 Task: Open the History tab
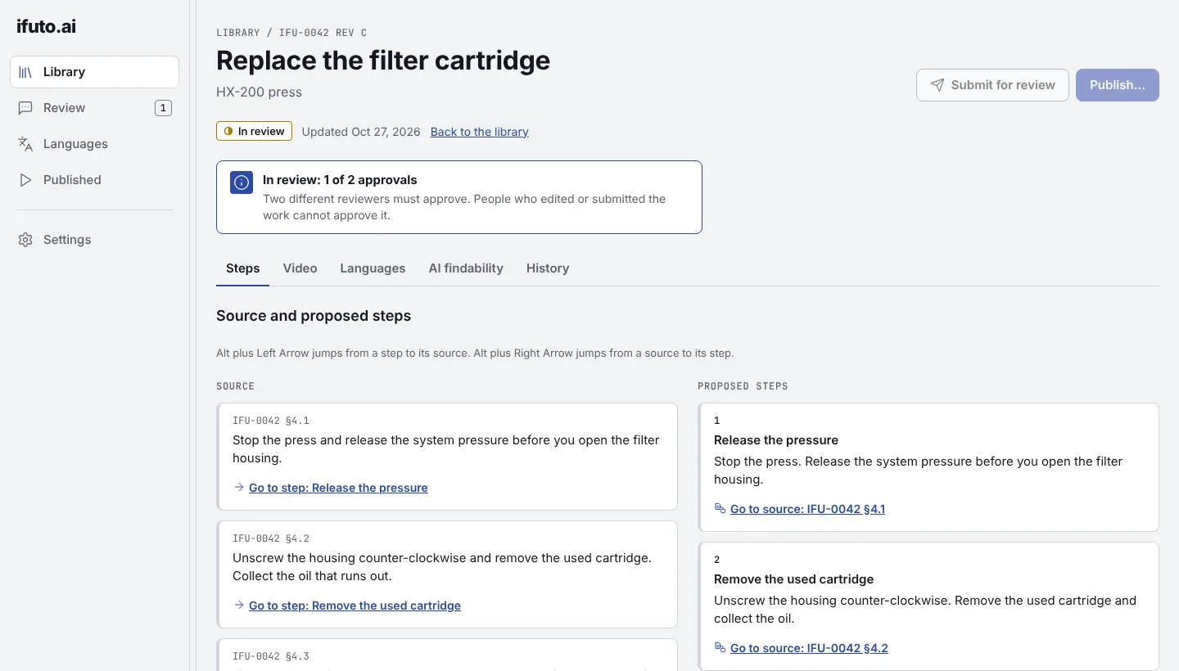pos(548,268)
